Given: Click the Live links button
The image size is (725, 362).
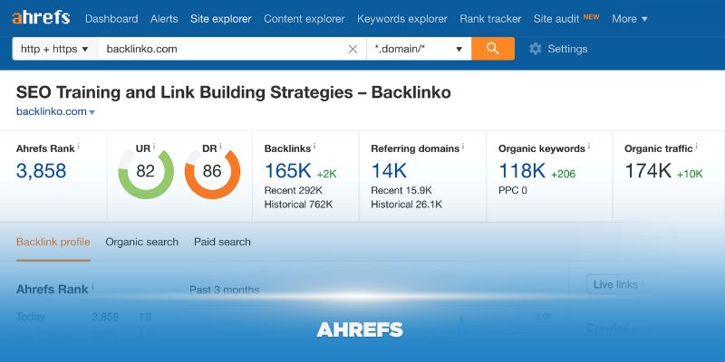Looking at the screenshot, I should tap(618, 284).
